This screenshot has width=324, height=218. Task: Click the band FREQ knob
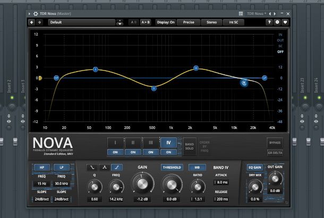point(116,187)
